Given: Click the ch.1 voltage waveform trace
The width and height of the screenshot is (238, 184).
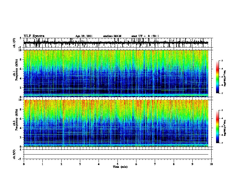Looking at the screenshot, I should (116, 43).
